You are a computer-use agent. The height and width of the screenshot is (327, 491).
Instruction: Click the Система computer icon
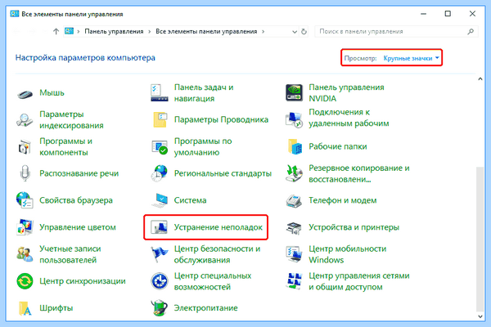point(160,200)
